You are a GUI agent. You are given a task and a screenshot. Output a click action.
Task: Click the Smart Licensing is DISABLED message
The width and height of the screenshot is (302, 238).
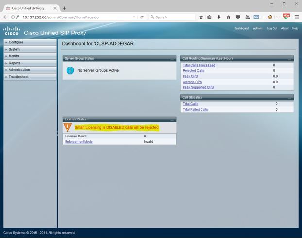coord(117,127)
